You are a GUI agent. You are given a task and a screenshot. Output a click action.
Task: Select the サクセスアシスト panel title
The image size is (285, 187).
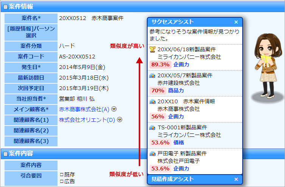(173, 22)
